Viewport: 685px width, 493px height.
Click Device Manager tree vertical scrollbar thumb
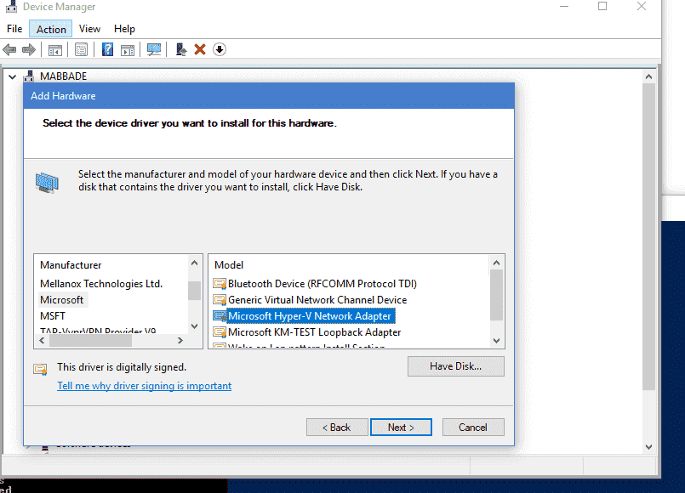[x=648, y=236]
